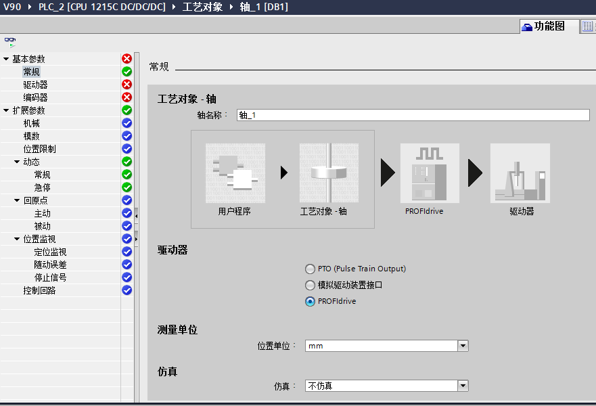Click PLC_2 [CPU 1215C DC/DC/DC] breadcrumb

click(102, 7)
